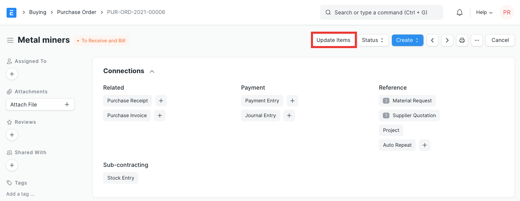
Task: Go to previous document with left arrow
Action: click(432, 40)
